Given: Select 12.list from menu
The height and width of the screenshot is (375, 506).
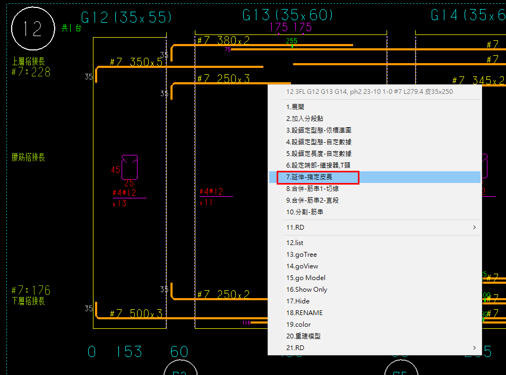Looking at the screenshot, I should pyautogui.click(x=375, y=242).
